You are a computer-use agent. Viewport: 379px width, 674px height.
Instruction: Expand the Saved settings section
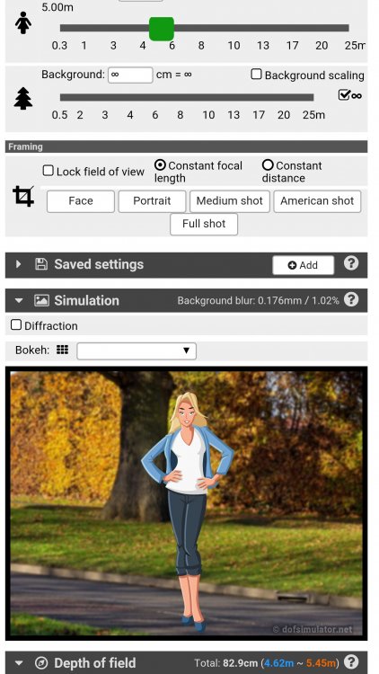18,264
